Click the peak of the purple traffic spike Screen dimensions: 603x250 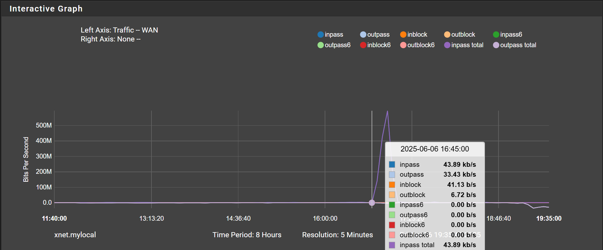coord(388,111)
